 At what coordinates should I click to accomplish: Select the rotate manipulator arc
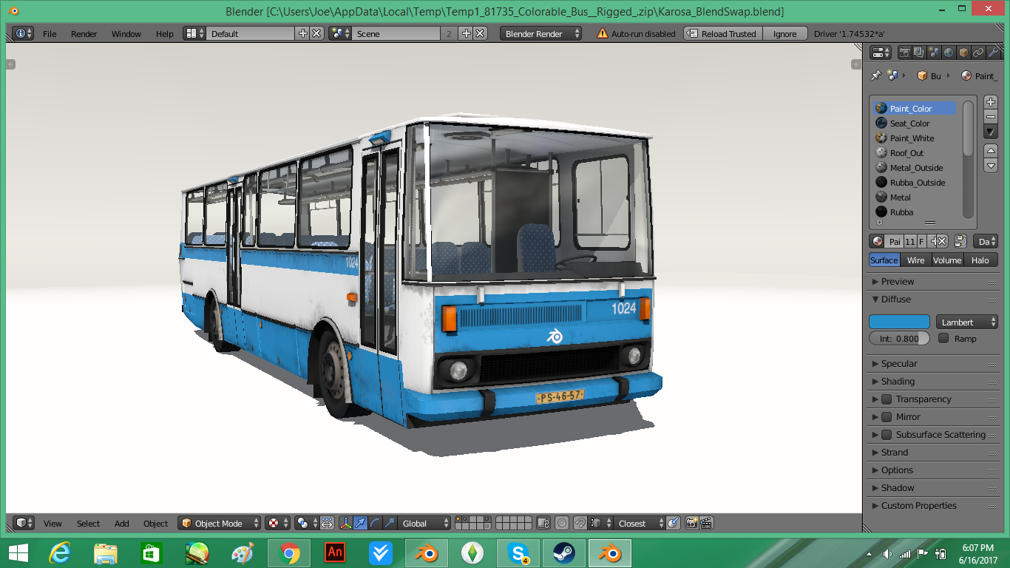point(375,523)
